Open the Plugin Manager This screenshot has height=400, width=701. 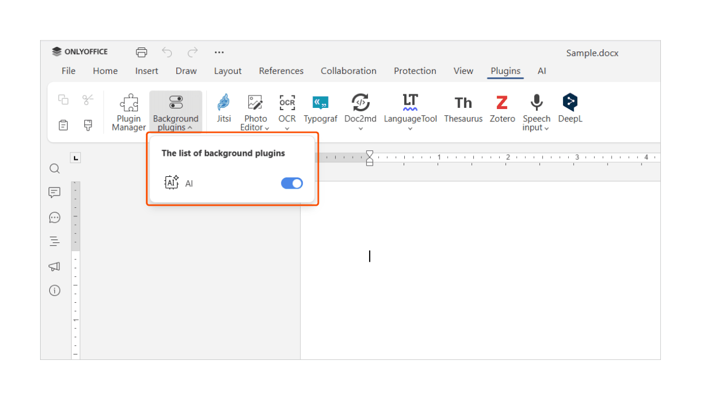pyautogui.click(x=129, y=112)
